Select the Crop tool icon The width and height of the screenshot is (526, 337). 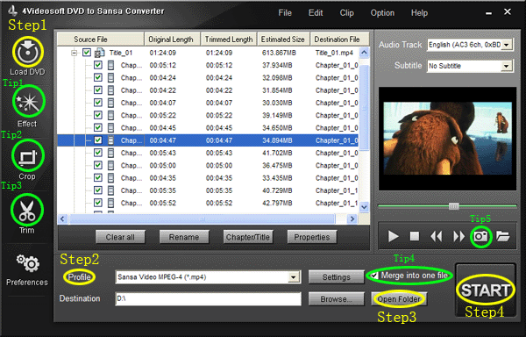[28, 156]
